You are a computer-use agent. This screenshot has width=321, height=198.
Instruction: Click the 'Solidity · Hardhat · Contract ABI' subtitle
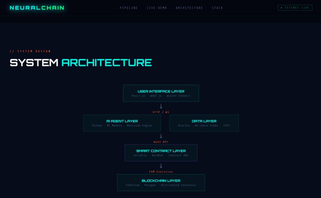[x=161, y=155]
